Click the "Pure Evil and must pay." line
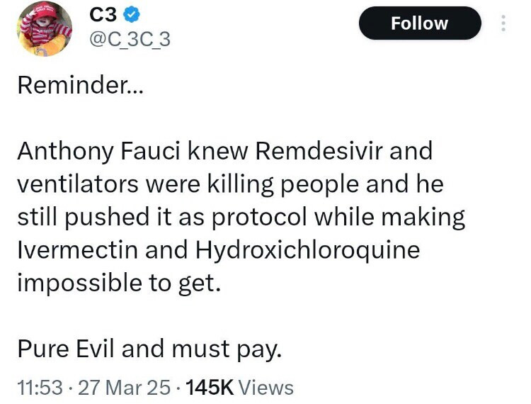Viewport: 531px width, 404px height. [x=149, y=349]
